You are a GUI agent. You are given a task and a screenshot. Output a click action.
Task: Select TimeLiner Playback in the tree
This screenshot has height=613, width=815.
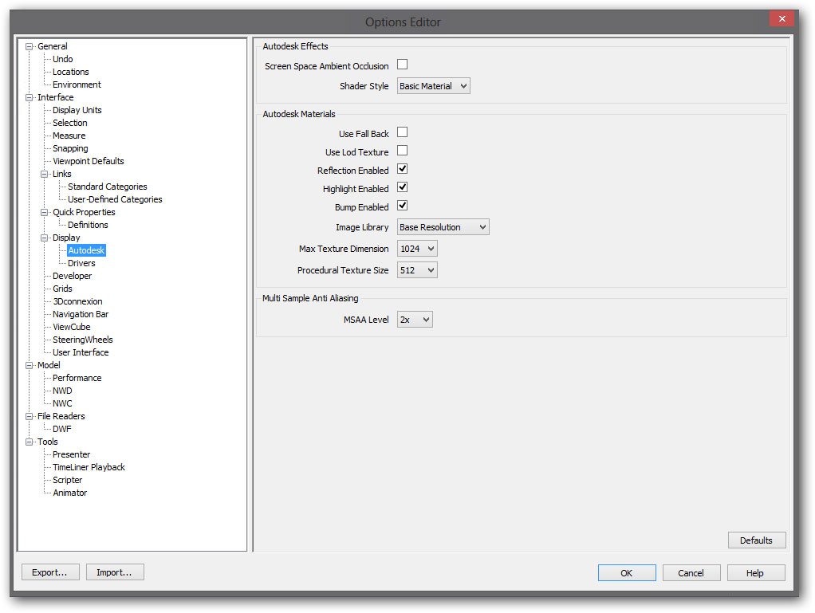coord(89,467)
